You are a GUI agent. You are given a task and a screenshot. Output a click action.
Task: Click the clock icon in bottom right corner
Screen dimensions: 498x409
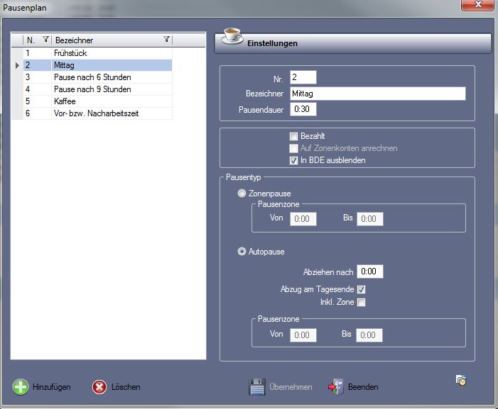[x=460, y=380]
